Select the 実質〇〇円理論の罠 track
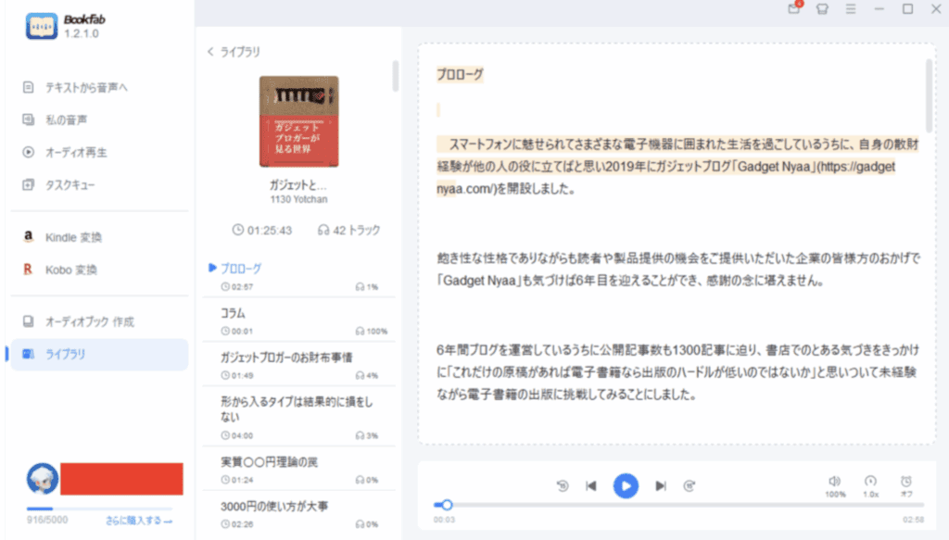 [297, 470]
